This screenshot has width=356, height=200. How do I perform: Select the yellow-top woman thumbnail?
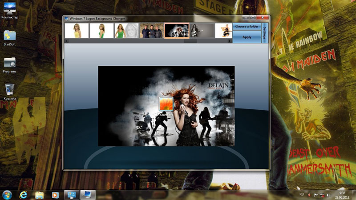[77, 31]
